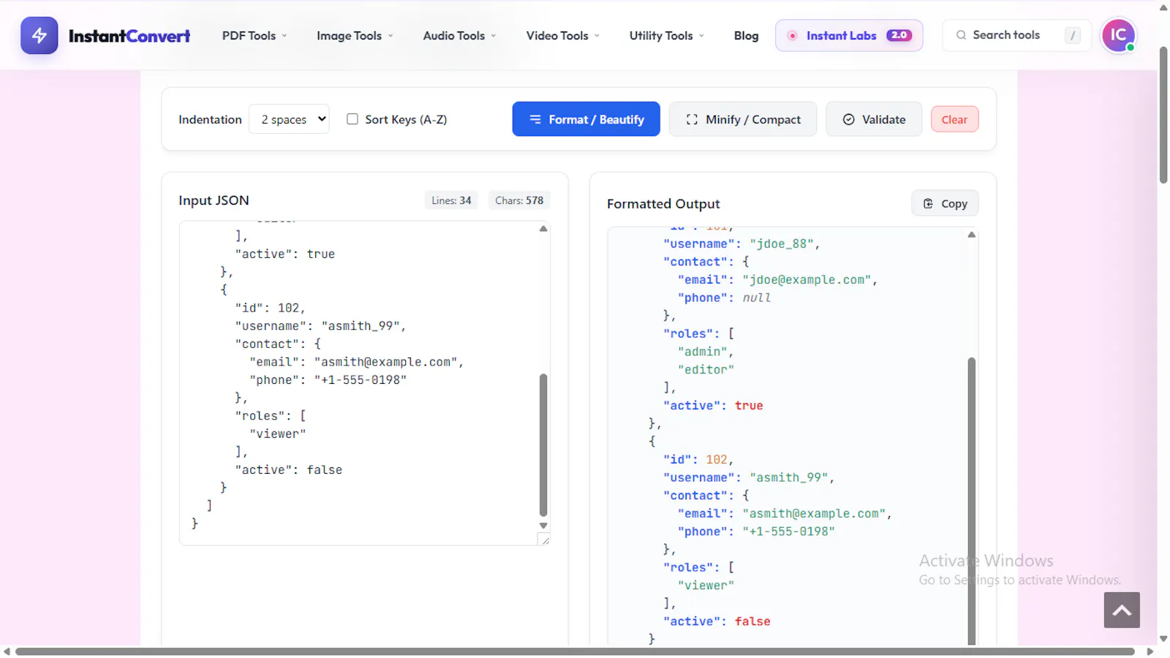Screen dimensions: 1170x658
Task: Click "jdoe@example.com" in formatted output
Action: pos(807,280)
